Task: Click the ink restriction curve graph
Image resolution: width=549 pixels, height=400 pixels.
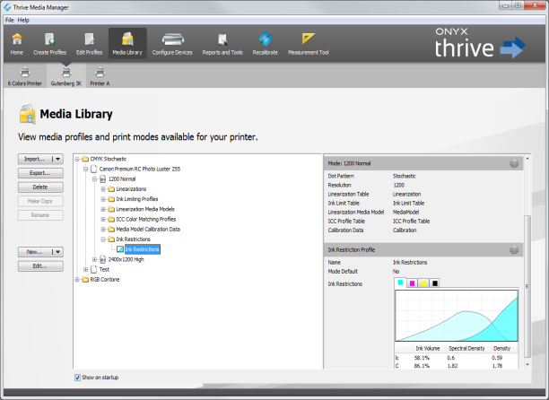Action: [457, 316]
